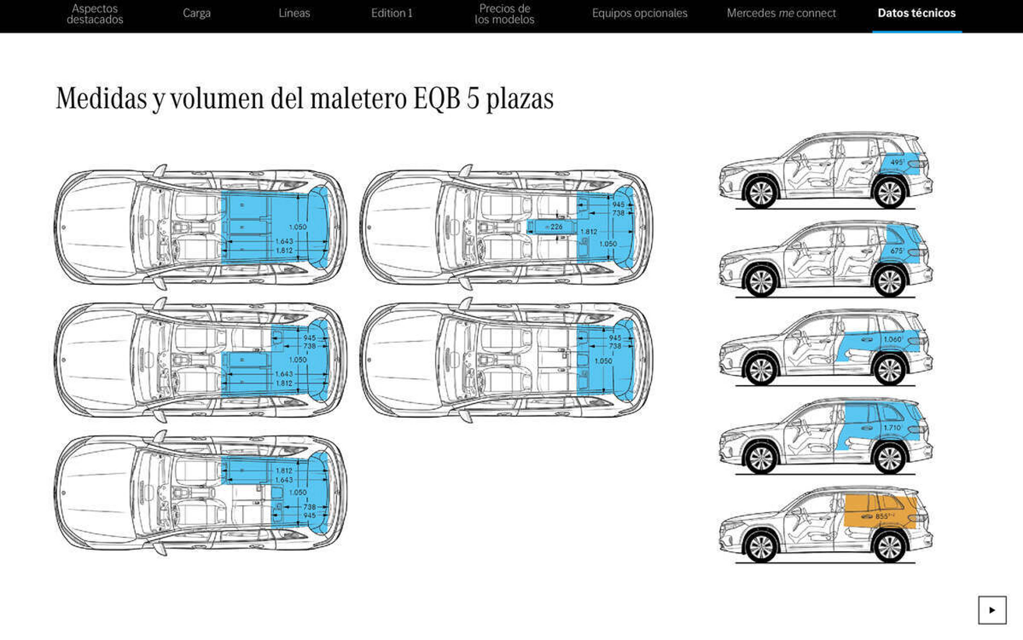Select the Datos técnicos tab
This screenshot has height=640, width=1023.
pyautogui.click(x=917, y=13)
